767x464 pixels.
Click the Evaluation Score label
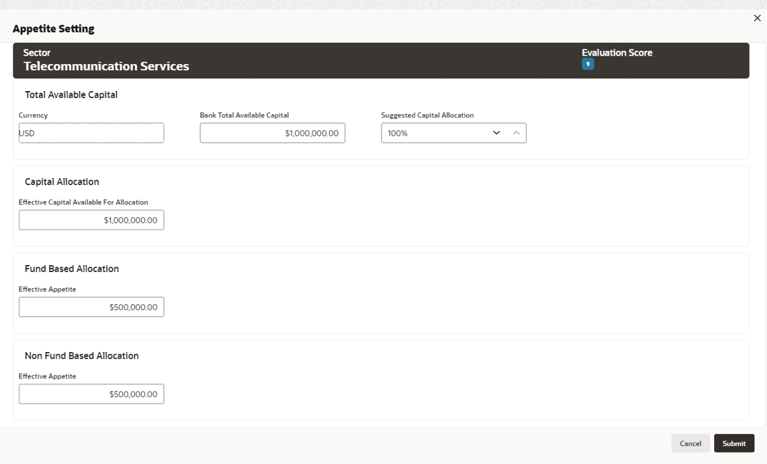pyautogui.click(x=617, y=53)
